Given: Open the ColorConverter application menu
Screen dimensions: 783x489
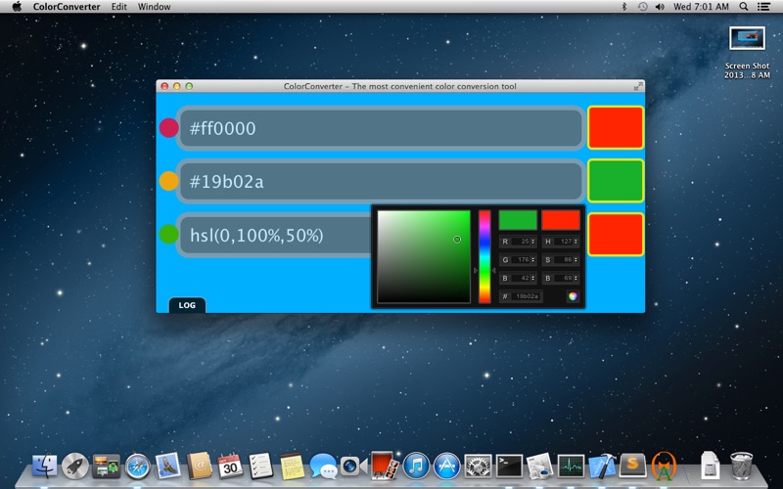Looking at the screenshot, I should 67,7.
